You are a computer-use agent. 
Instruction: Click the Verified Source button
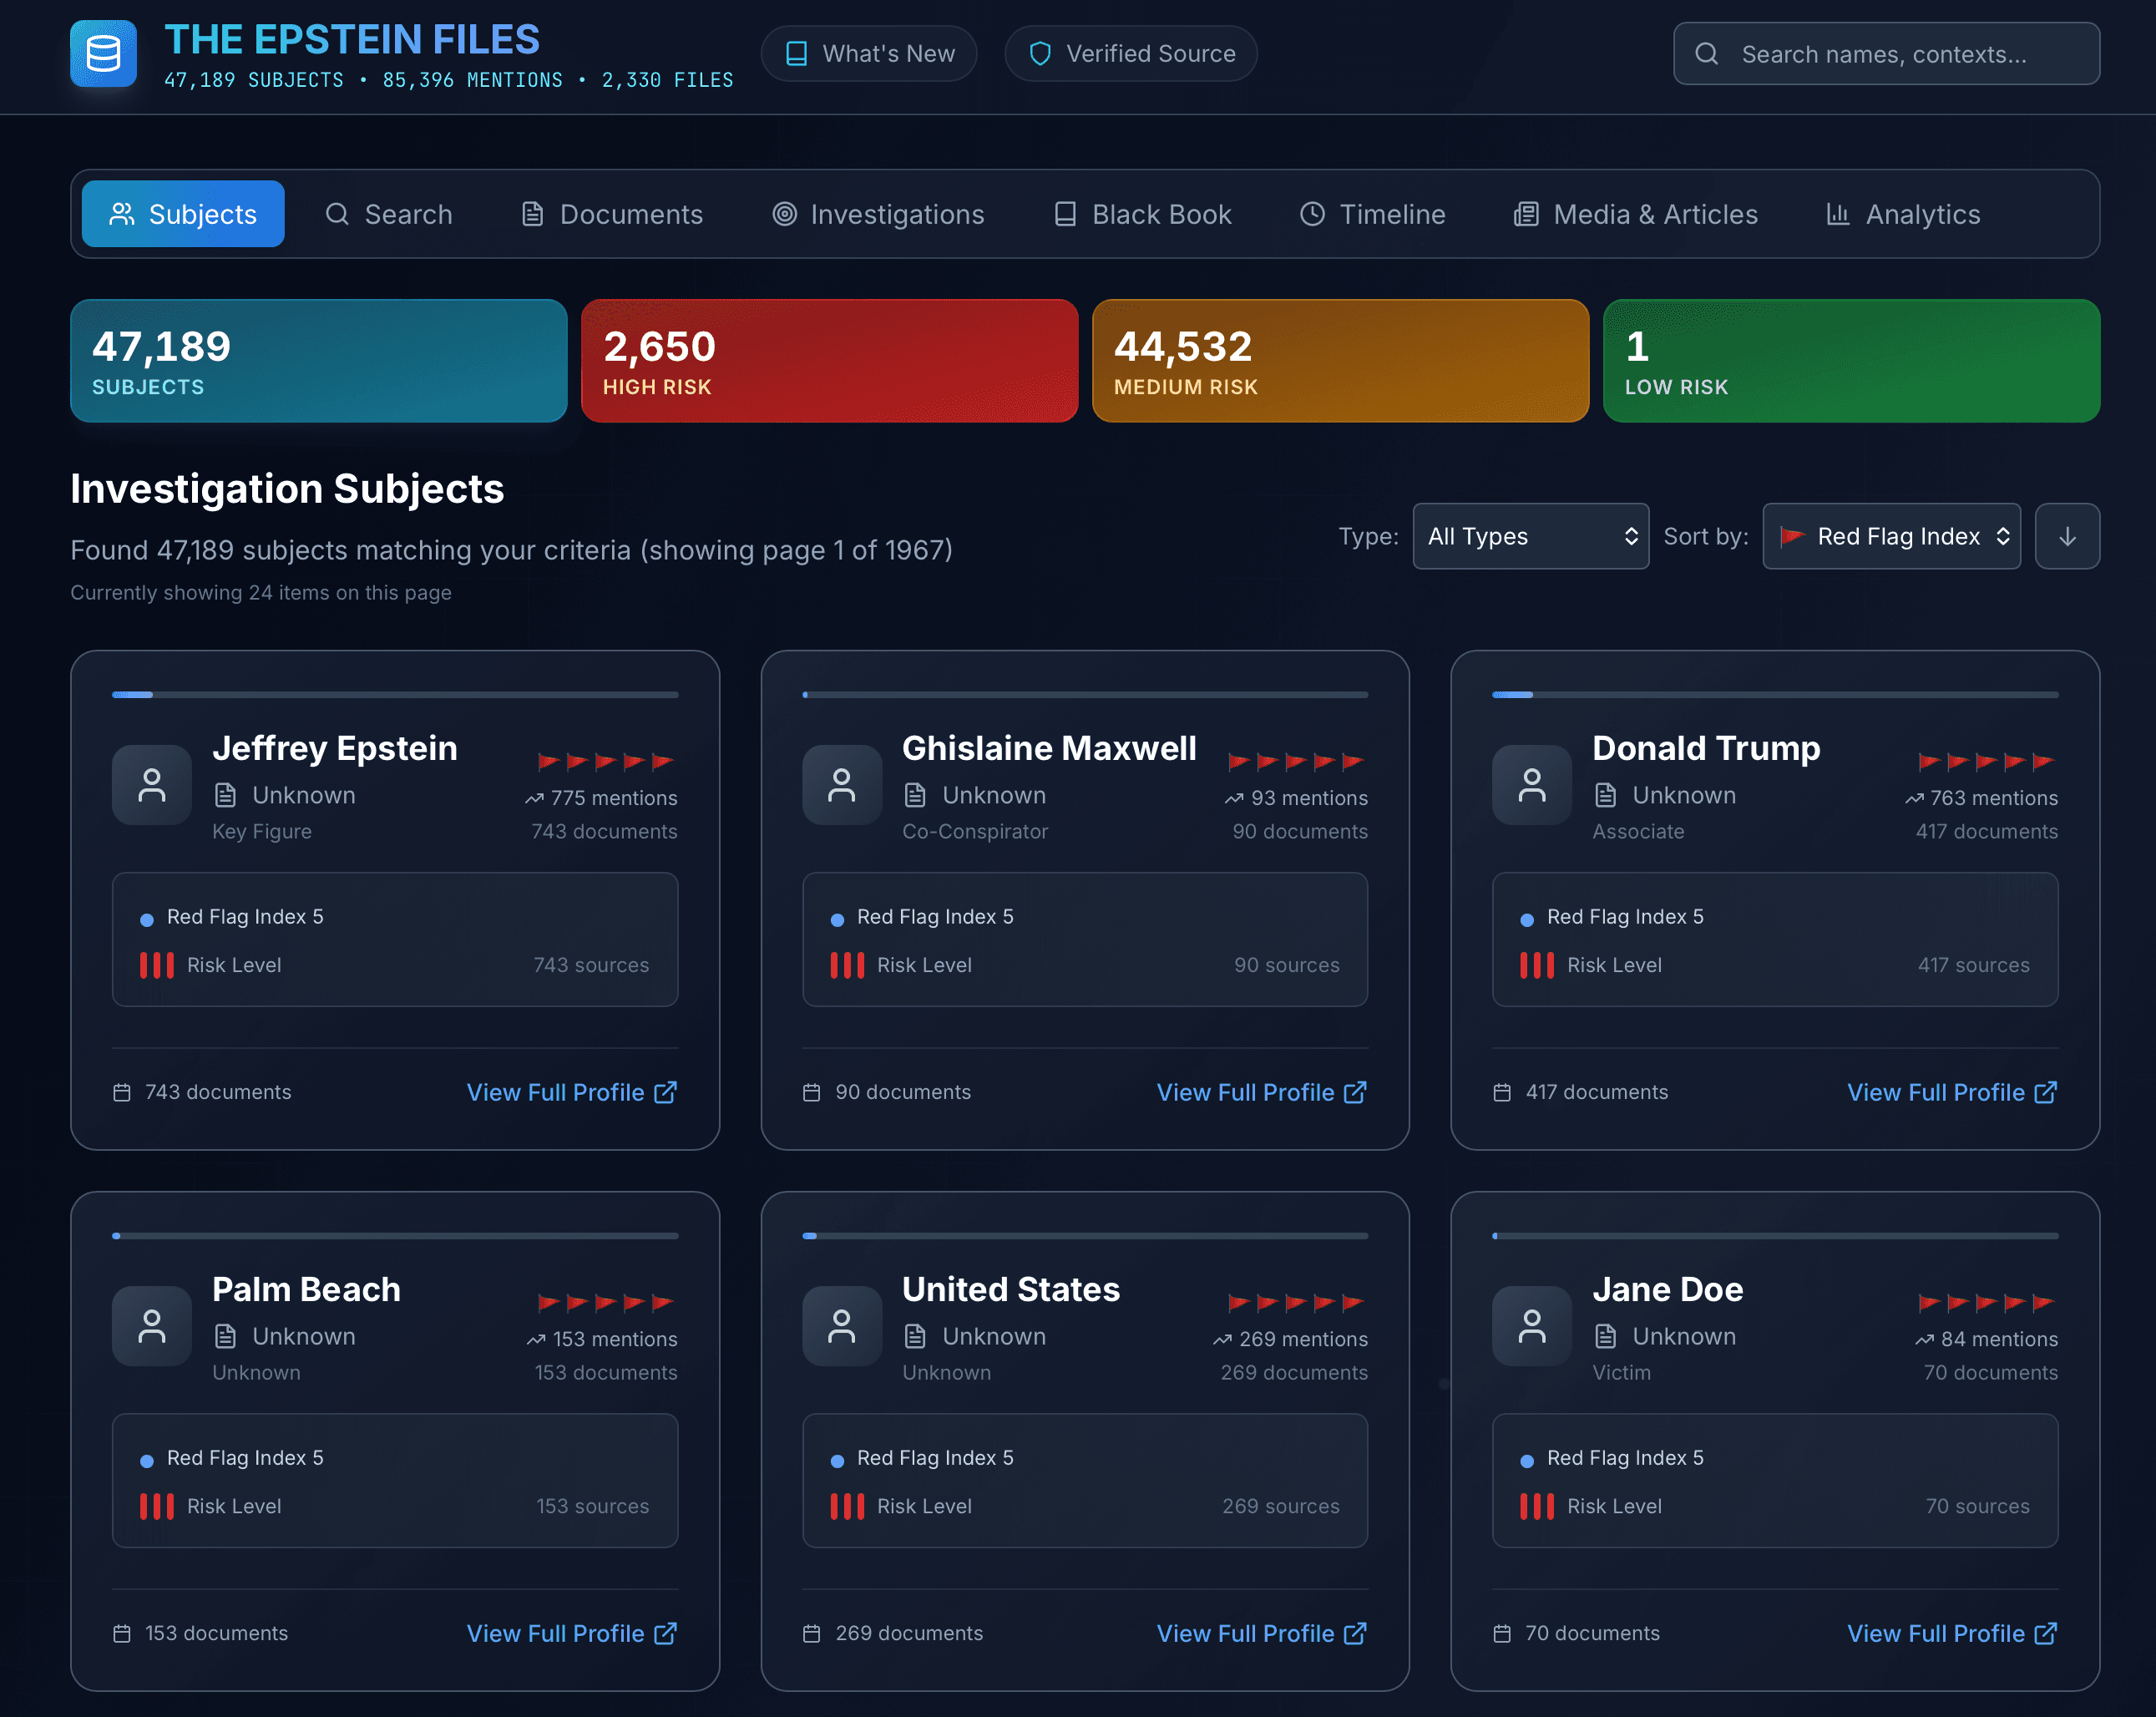pyautogui.click(x=1131, y=54)
